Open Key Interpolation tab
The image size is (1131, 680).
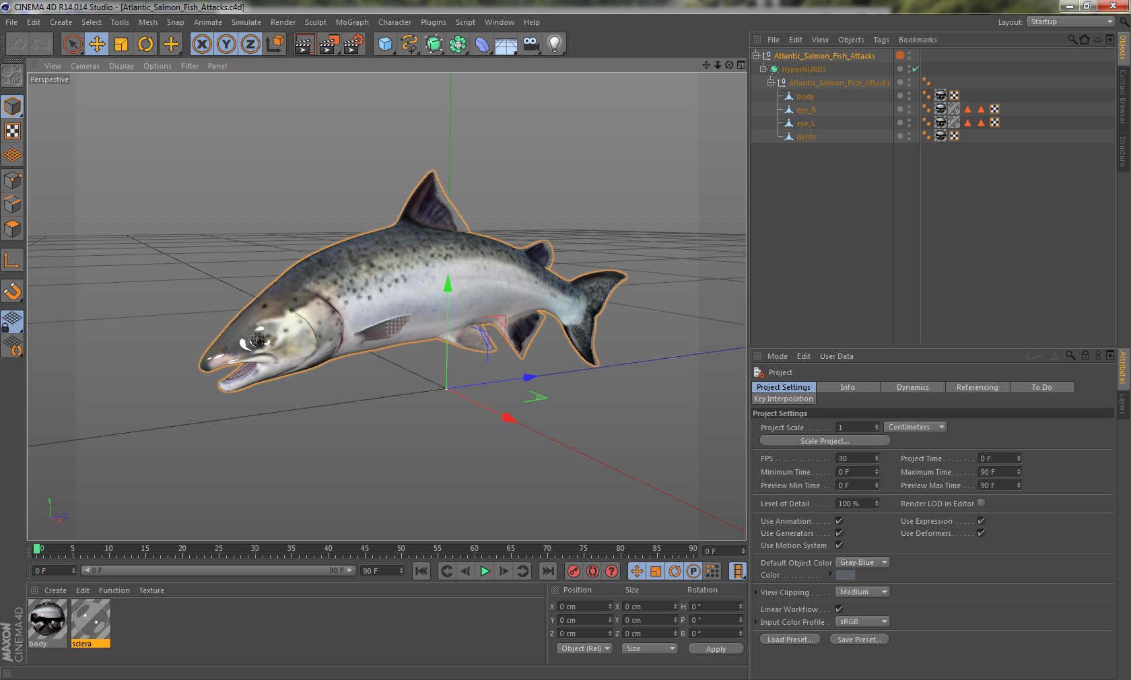[x=784, y=399]
